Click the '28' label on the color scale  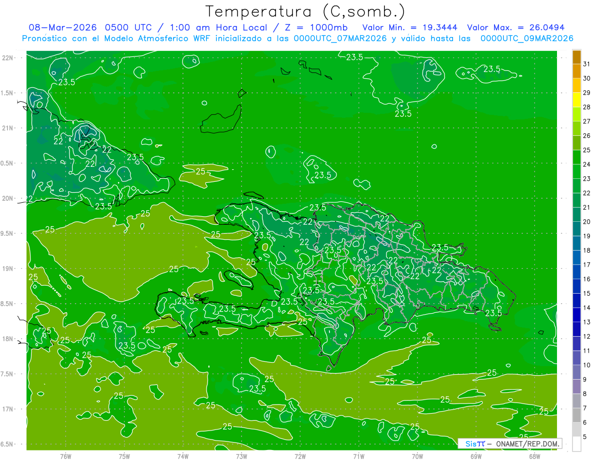(x=586, y=107)
